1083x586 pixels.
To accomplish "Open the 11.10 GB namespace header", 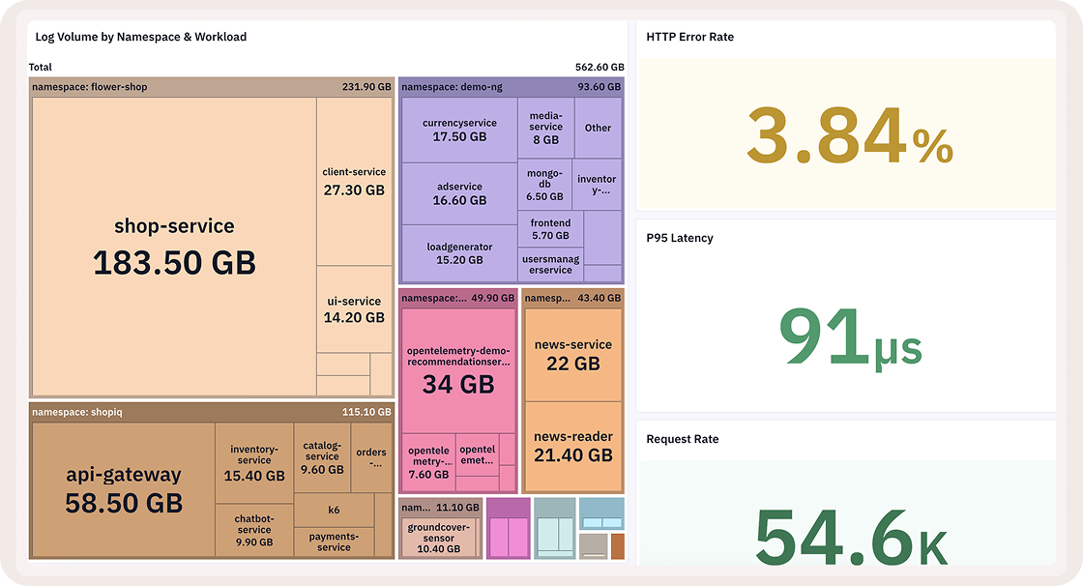I will (440, 508).
